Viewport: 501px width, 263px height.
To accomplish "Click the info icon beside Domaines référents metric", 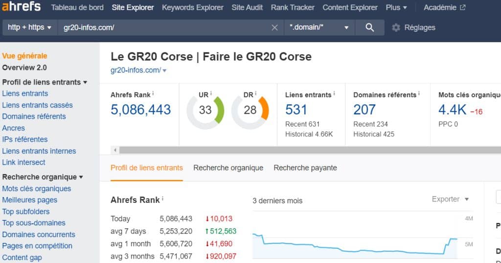I will (x=419, y=93).
